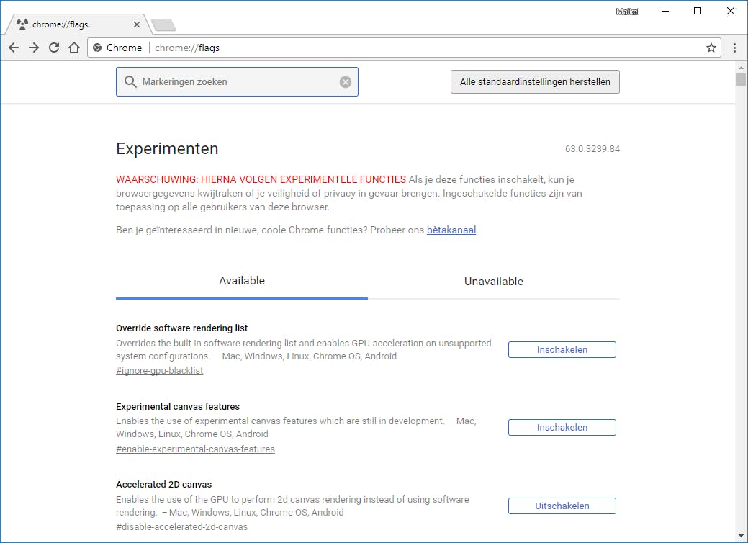Enable Experimental canvas features

(x=562, y=428)
